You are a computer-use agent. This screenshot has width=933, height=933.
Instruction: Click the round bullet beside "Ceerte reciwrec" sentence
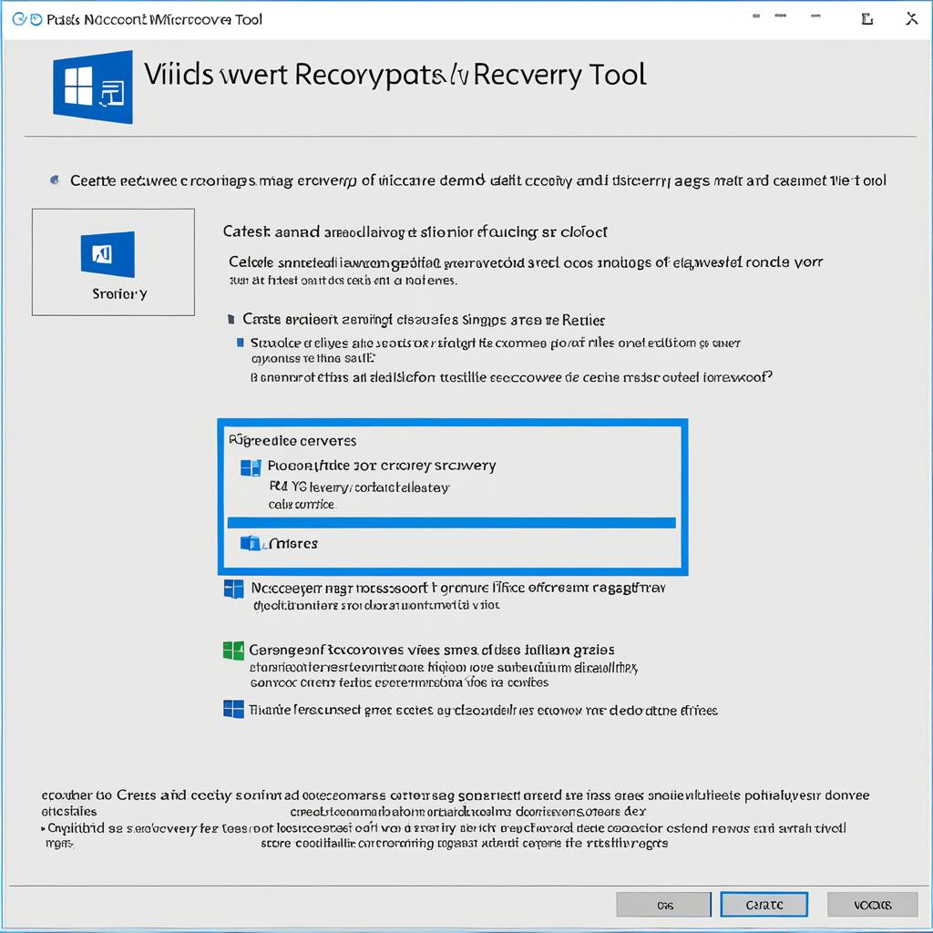tap(55, 179)
